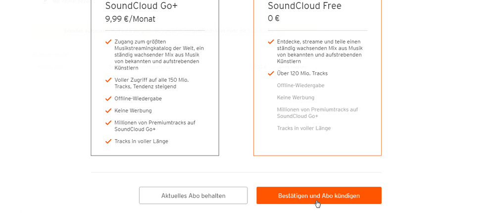
Task: Click 'Offline-Wiedergabe' text in Go+ plan
Action: click(138, 99)
